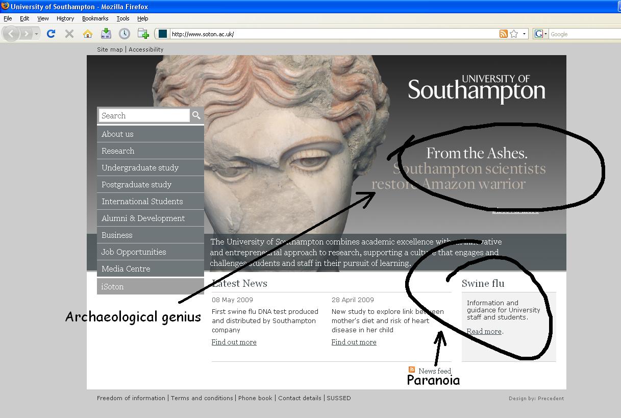Go to the Home page icon
The width and height of the screenshot is (621, 418).
click(88, 34)
